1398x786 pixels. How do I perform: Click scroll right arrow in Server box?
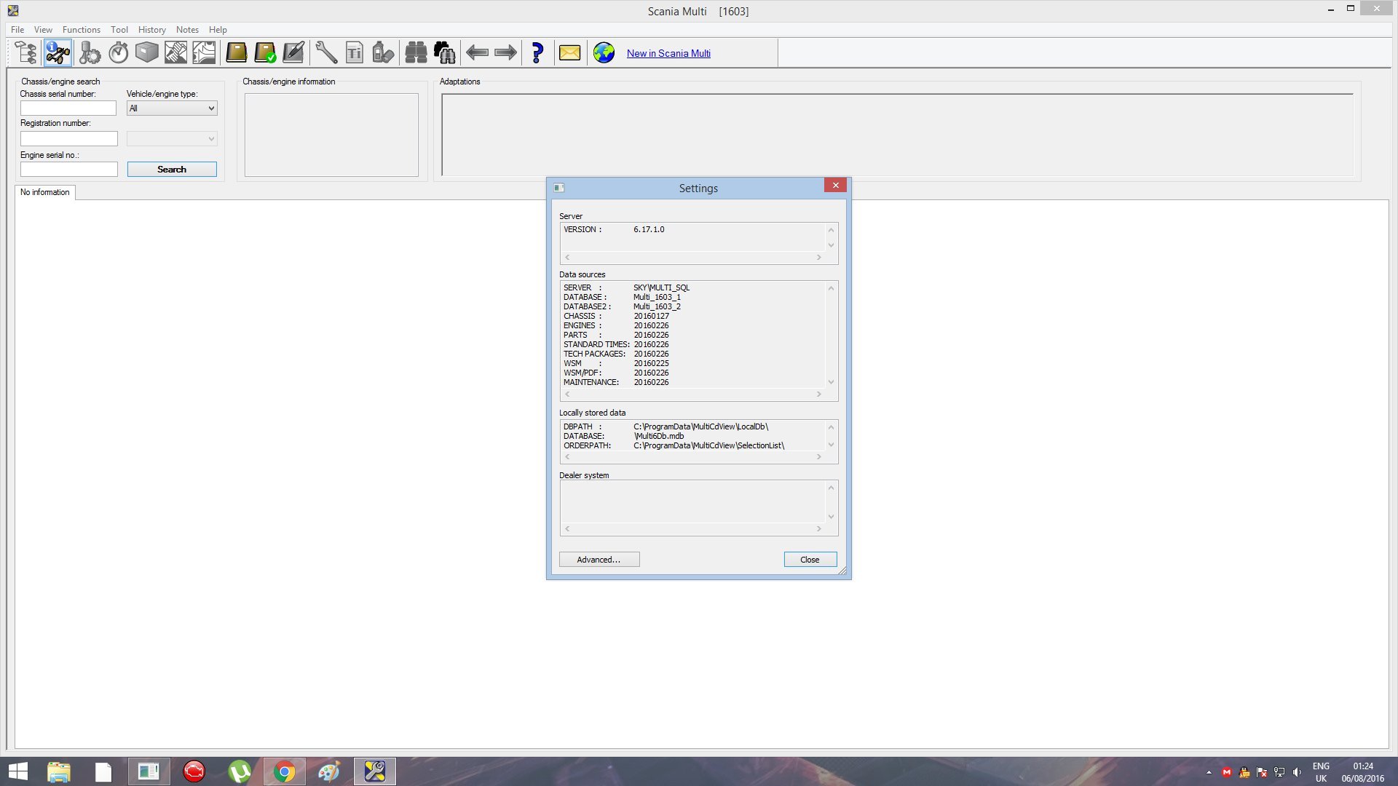(818, 258)
